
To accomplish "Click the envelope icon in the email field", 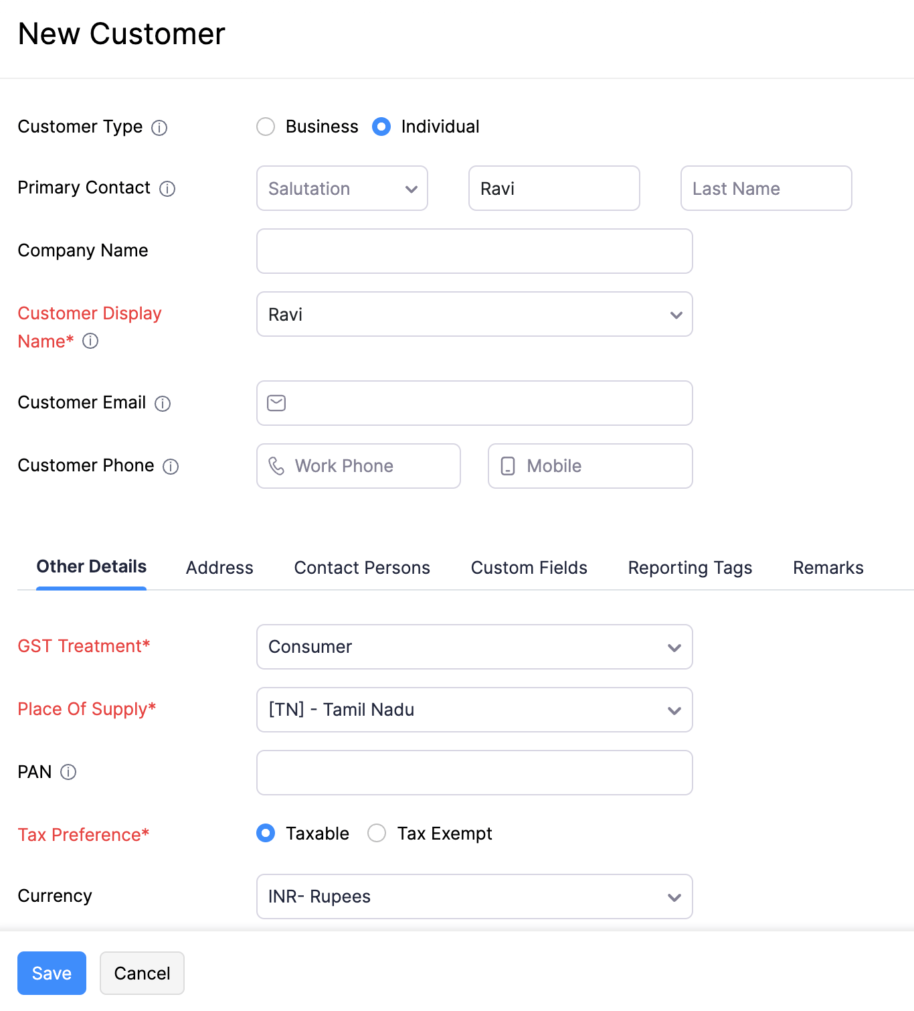I will tap(276, 403).
